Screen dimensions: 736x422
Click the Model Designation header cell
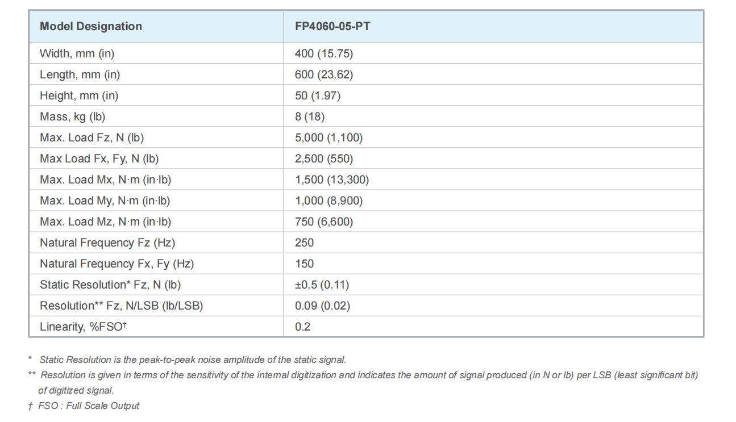[91, 26]
